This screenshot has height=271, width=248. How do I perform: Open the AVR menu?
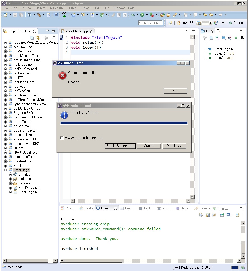(97, 8)
